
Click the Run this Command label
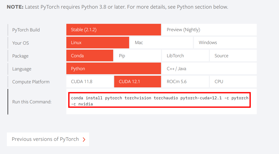coord(32,102)
